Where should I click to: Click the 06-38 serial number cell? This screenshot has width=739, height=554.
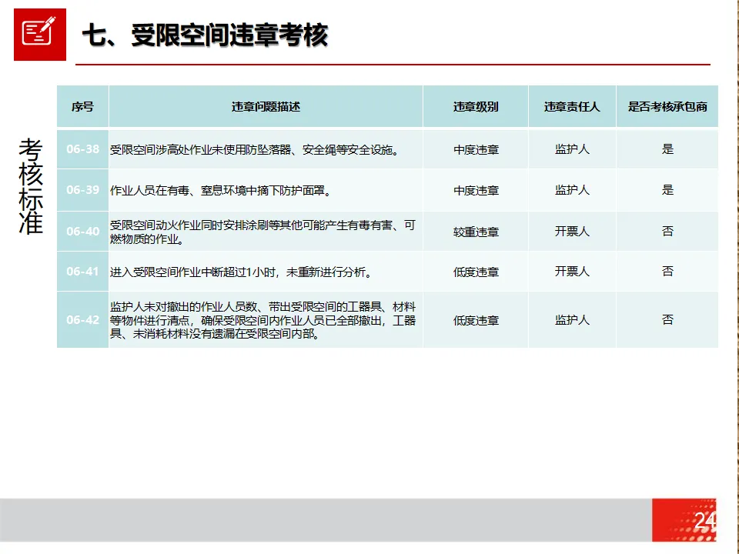pyautogui.click(x=83, y=149)
